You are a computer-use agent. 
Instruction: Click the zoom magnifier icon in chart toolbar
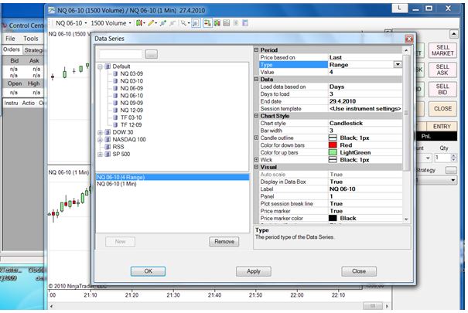(183, 23)
